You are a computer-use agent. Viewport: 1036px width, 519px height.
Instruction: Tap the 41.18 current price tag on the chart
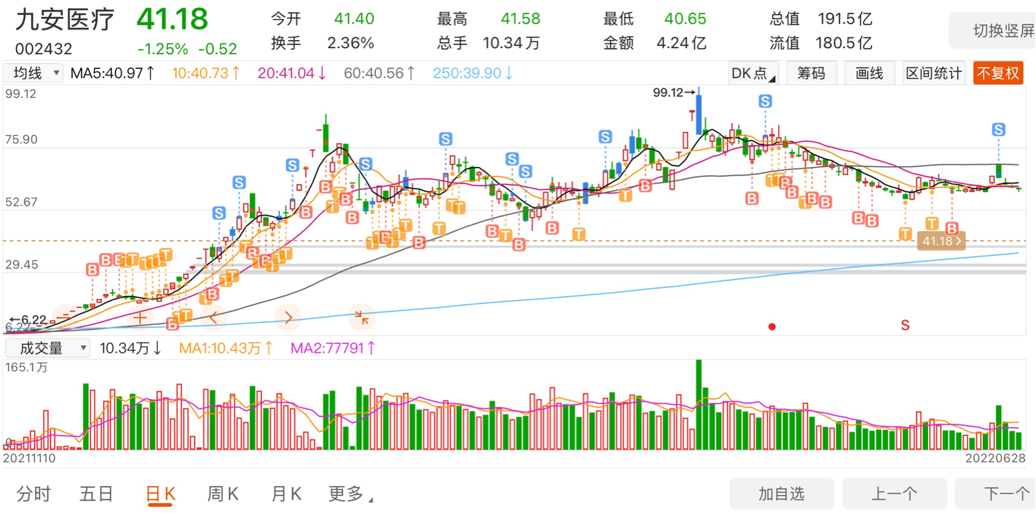941,241
